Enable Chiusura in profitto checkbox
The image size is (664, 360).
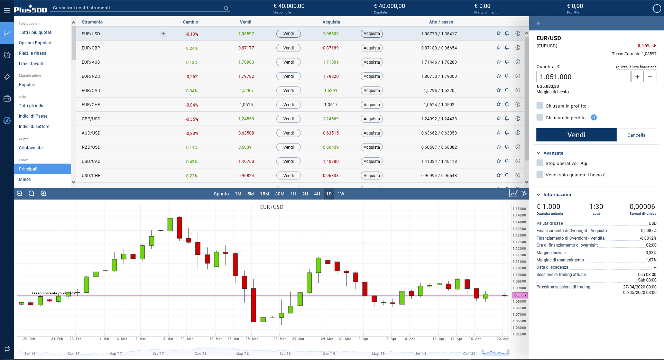540,105
